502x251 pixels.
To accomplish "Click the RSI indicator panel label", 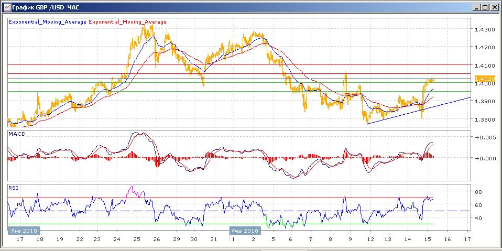I will pyautogui.click(x=13, y=187).
